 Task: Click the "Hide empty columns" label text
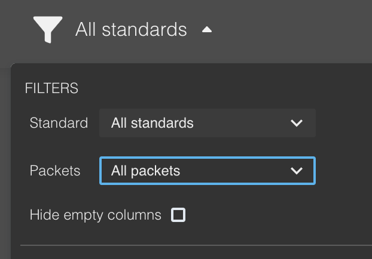(95, 215)
